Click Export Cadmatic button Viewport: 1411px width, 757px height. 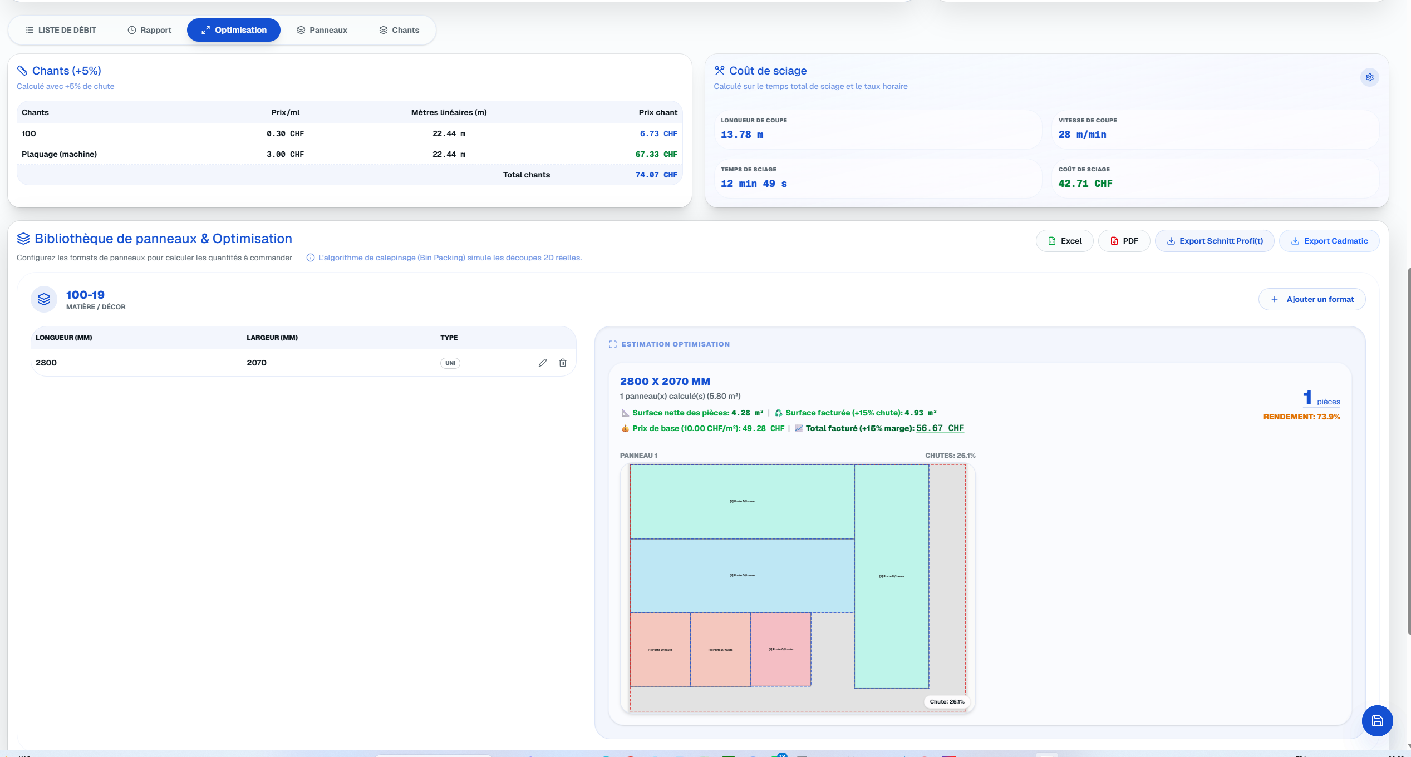click(x=1329, y=241)
